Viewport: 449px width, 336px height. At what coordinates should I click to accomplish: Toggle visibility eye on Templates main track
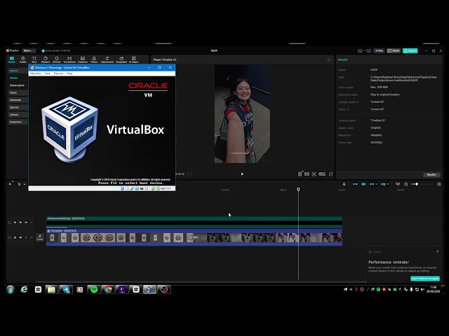(20, 237)
